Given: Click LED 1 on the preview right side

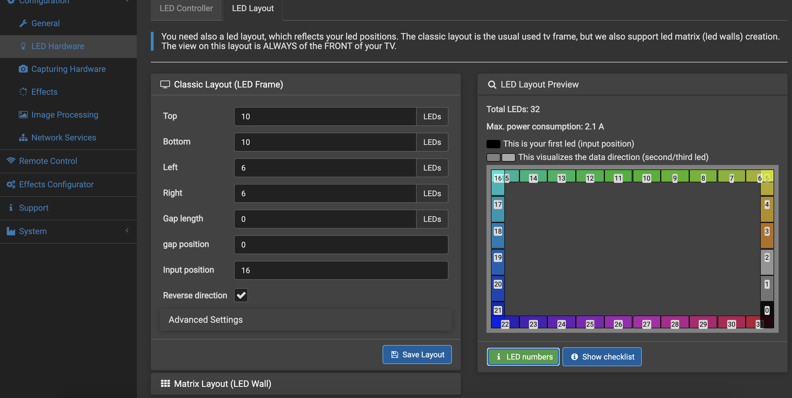Looking at the screenshot, I should (767, 288).
